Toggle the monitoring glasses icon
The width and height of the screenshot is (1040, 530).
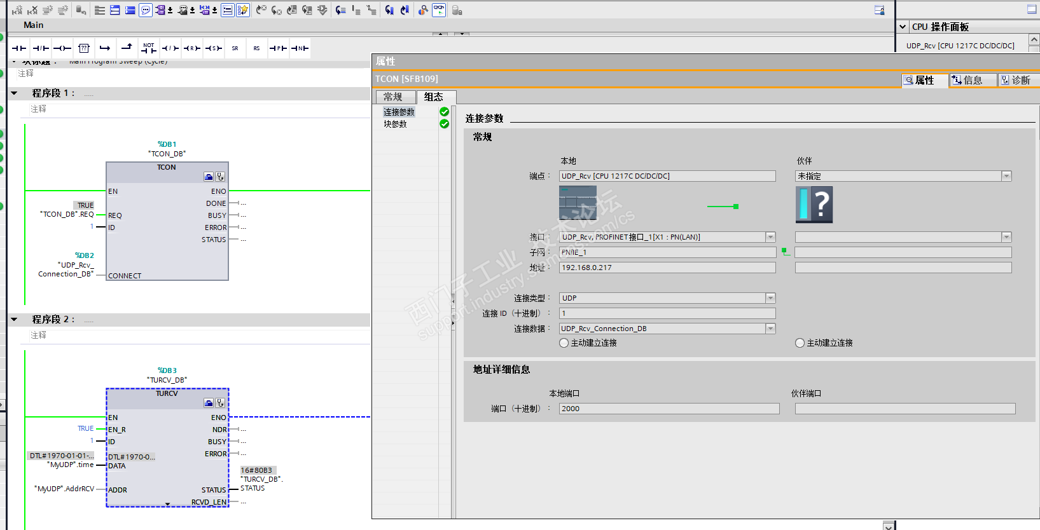(439, 10)
